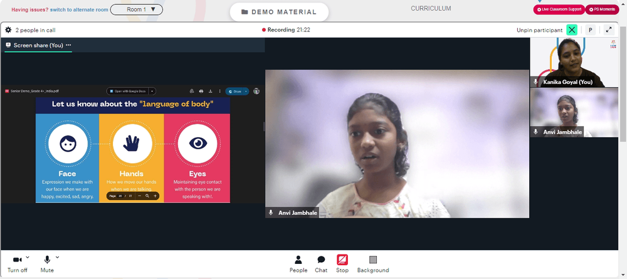The width and height of the screenshot is (627, 279).
Task: Expand the Open with dropdown arrow
Action: click(x=152, y=91)
